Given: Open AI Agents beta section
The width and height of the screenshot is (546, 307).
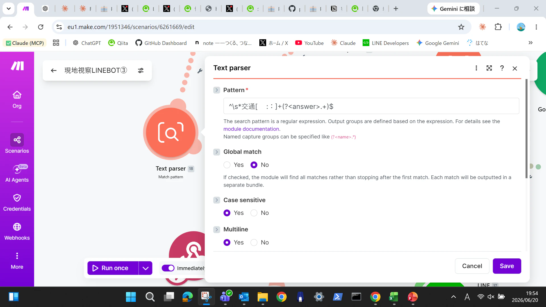Looking at the screenshot, I should (x=17, y=174).
